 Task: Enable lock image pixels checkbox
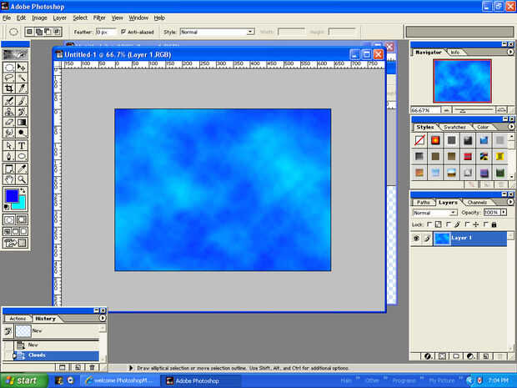click(x=449, y=224)
